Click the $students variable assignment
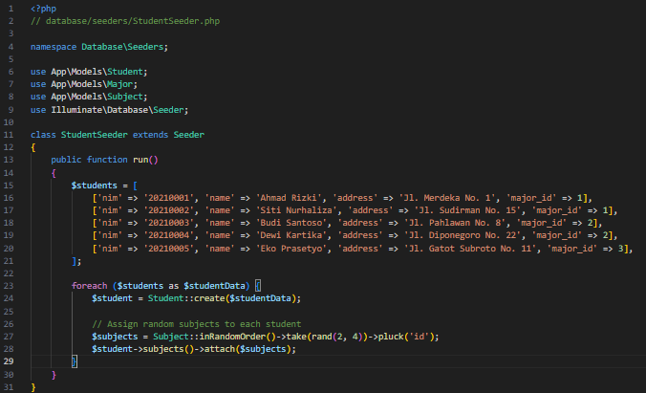This screenshot has width=646, height=393. click(x=93, y=185)
